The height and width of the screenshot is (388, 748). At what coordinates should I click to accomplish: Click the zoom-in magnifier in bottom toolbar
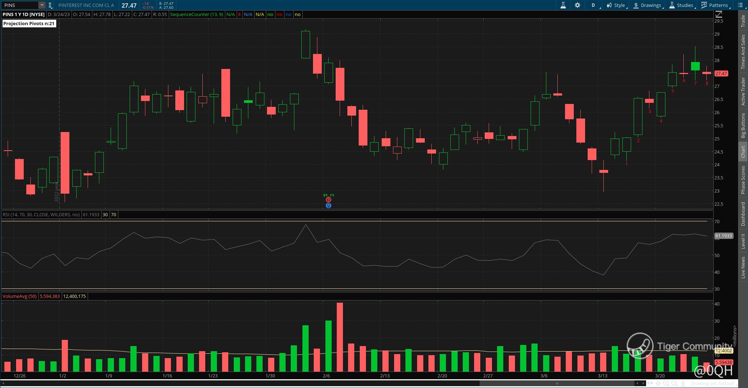(666, 383)
